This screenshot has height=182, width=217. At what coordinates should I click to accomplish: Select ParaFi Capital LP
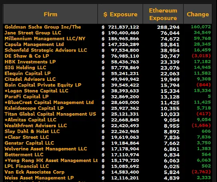[x=26, y=97]
